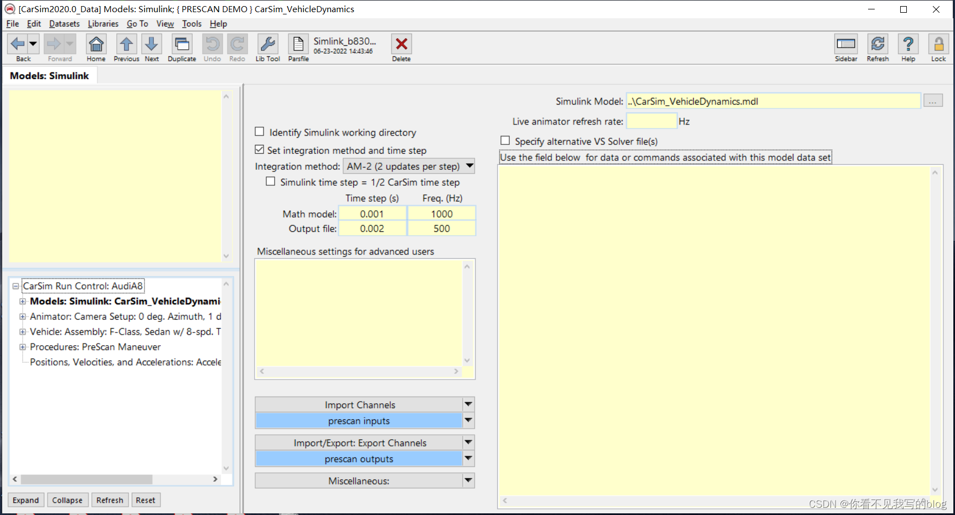Open the Miscellaneous dropdown arrow
This screenshot has width=955, height=515.
click(x=468, y=481)
